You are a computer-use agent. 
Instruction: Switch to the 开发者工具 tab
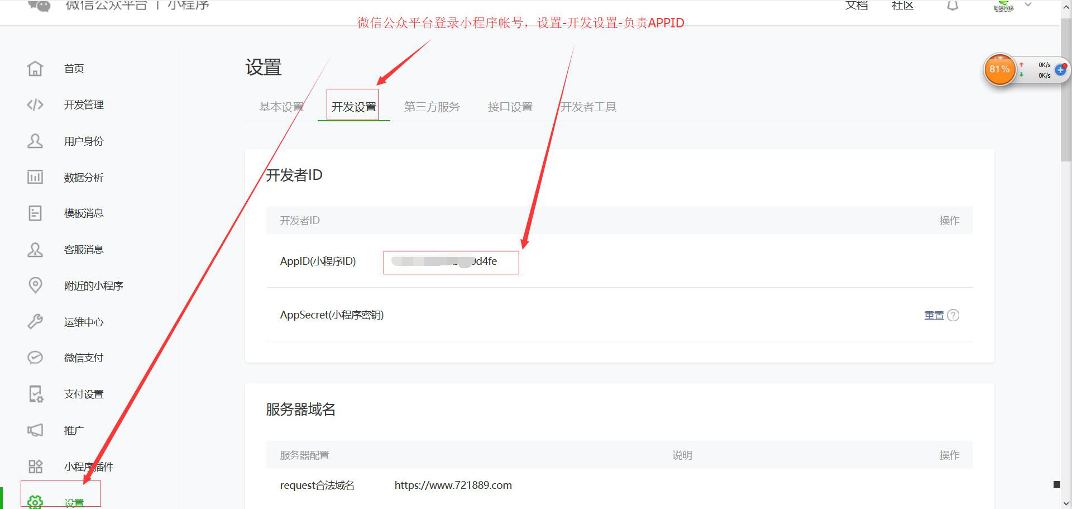588,107
